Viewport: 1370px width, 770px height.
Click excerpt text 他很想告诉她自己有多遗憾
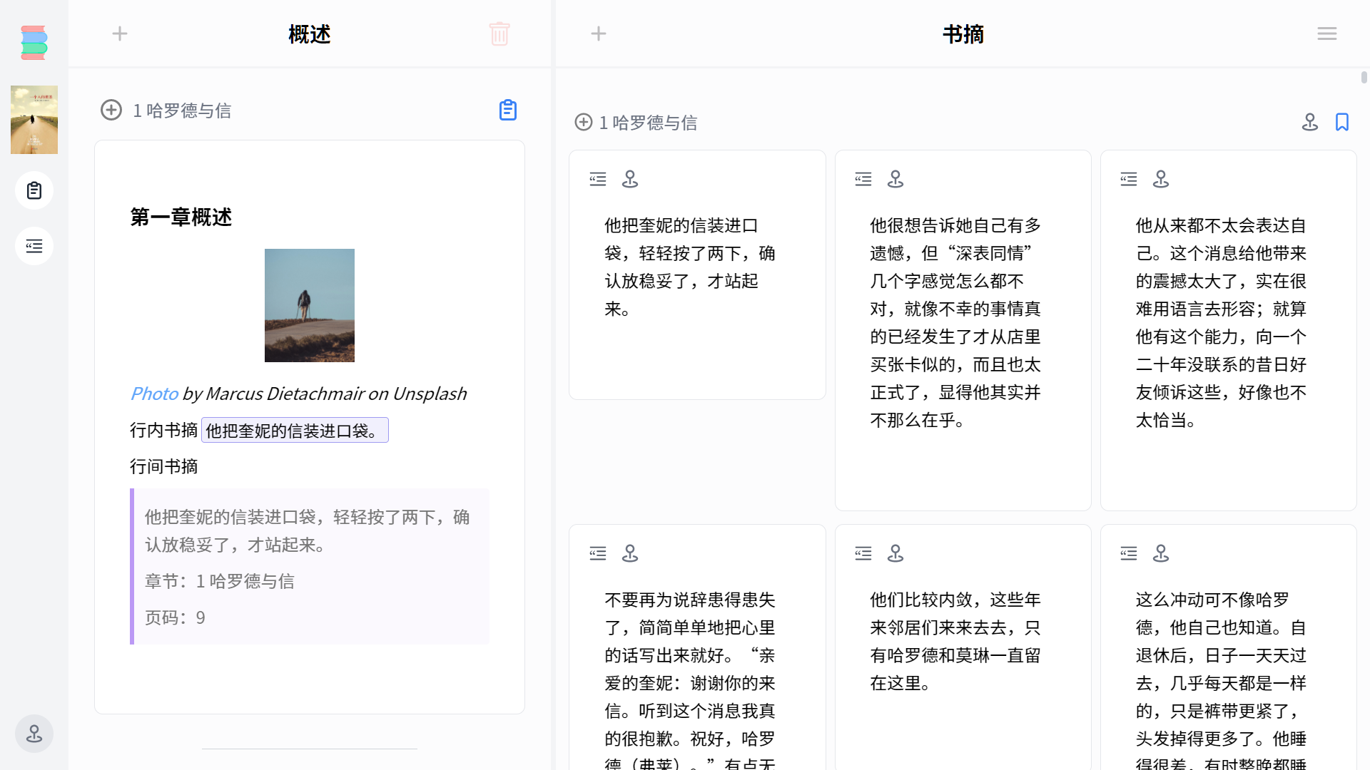click(x=955, y=322)
